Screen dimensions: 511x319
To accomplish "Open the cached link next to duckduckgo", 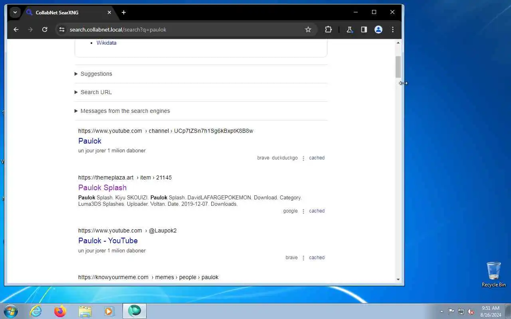I will tap(317, 158).
